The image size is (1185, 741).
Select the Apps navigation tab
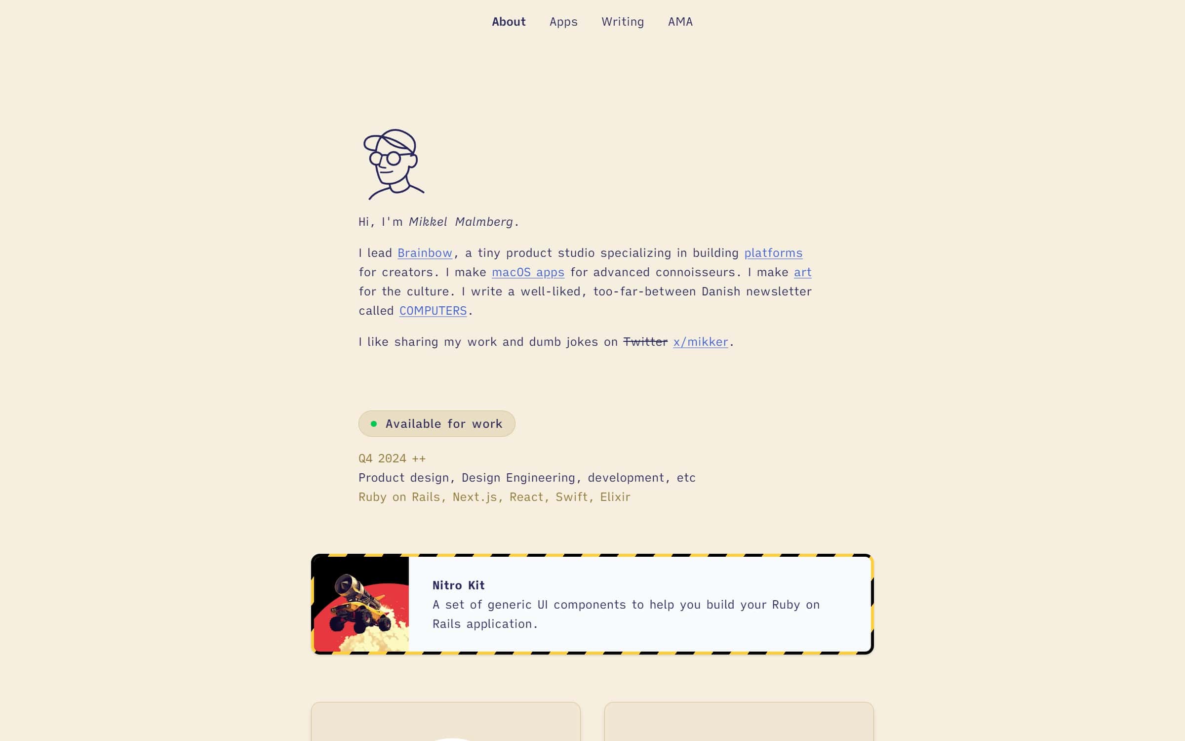[563, 21]
